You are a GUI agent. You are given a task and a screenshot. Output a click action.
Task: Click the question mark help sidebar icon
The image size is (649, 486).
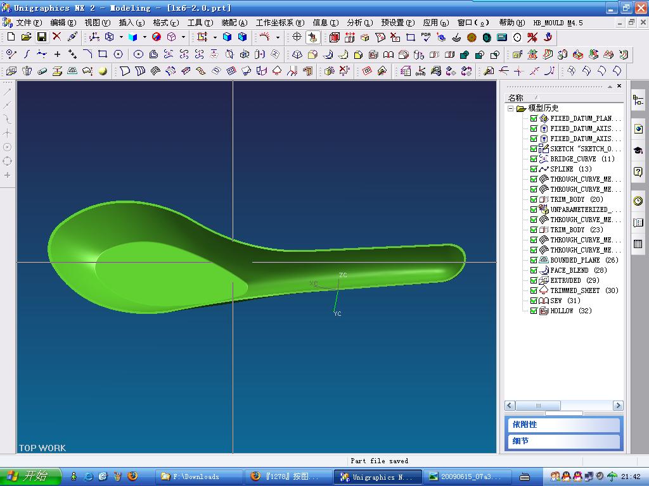[x=638, y=171]
